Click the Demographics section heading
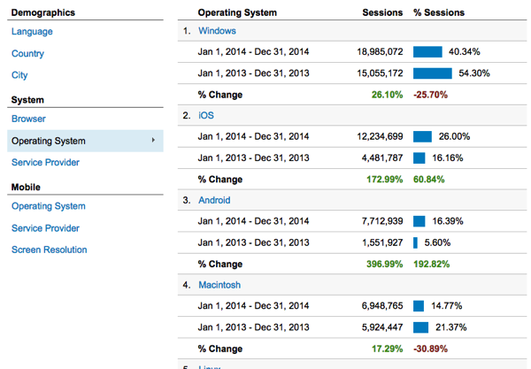Screen dimensions: 531x369 (x=43, y=12)
